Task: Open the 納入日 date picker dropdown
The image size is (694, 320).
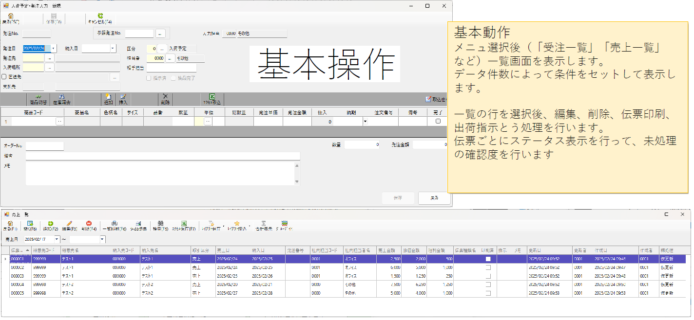Action: [113, 49]
